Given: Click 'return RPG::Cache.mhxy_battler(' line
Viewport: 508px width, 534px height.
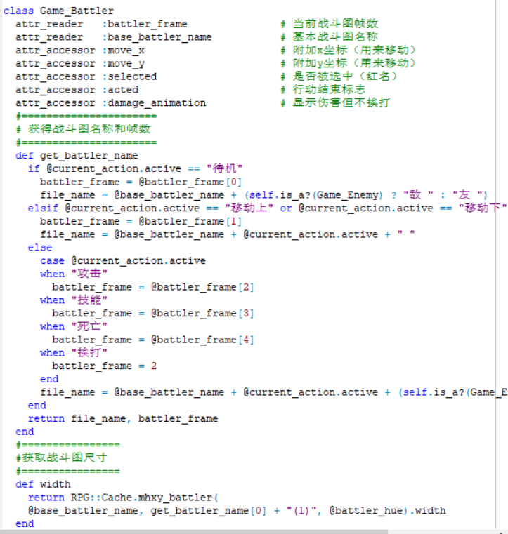Looking at the screenshot, I should 123,498.
